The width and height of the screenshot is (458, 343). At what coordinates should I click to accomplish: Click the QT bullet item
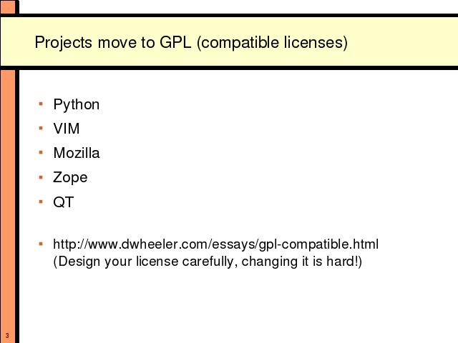64,202
